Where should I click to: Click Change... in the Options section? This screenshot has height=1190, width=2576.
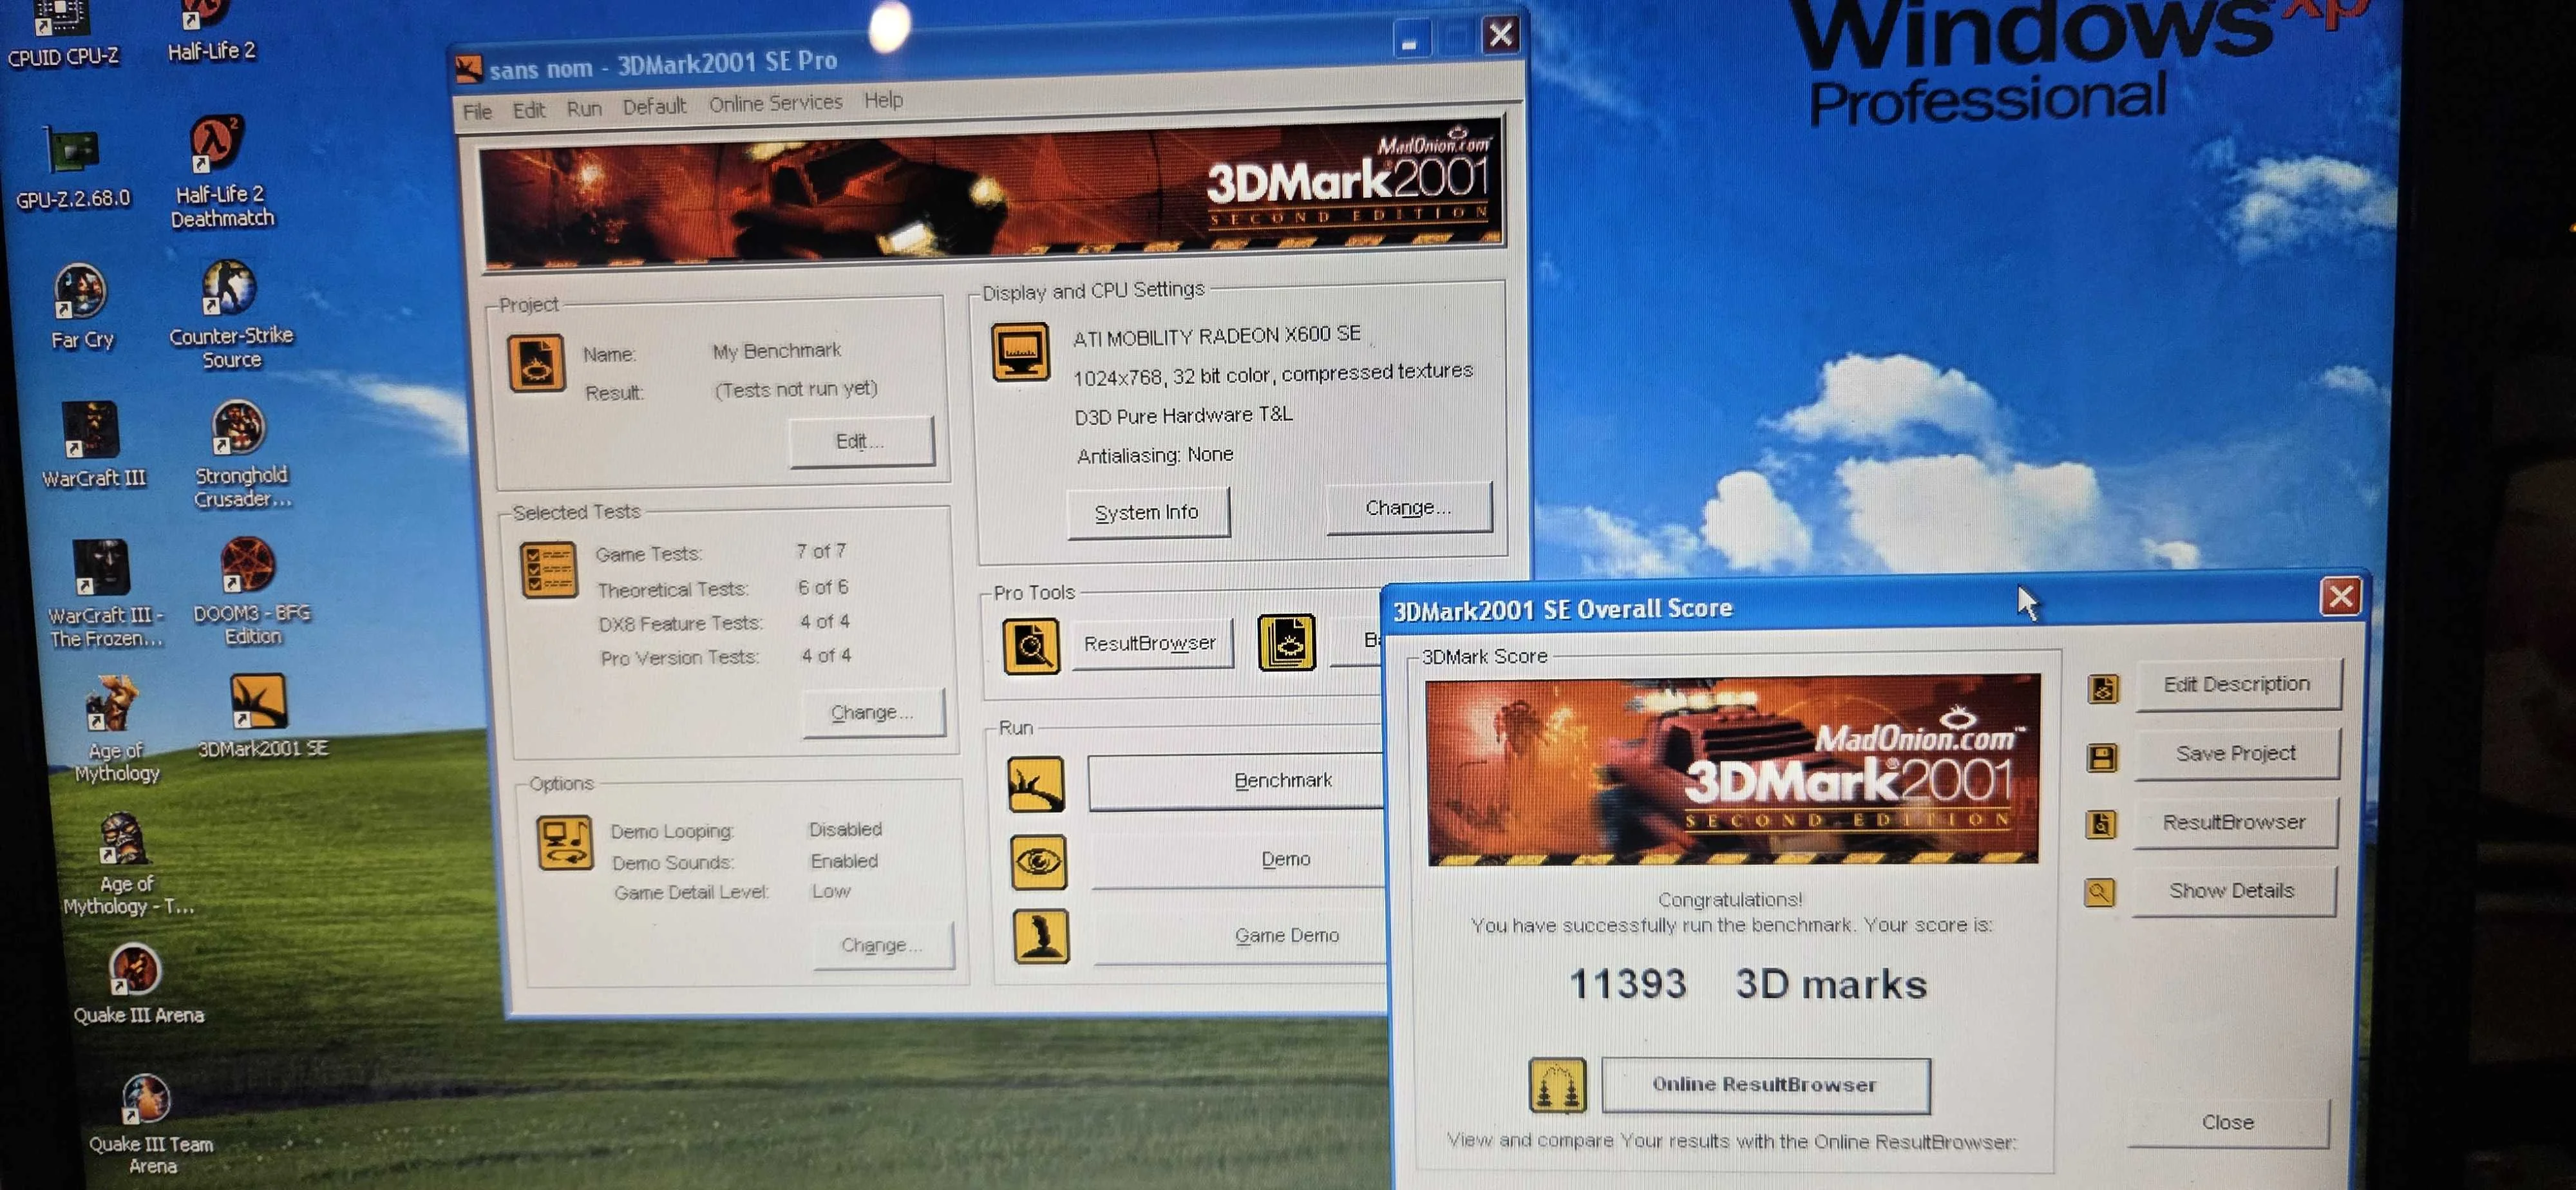tap(883, 945)
